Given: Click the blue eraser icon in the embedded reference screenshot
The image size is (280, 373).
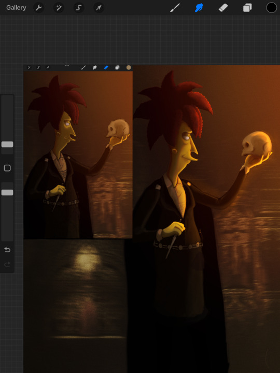Looking at the screenshot, I should point(106,68).
